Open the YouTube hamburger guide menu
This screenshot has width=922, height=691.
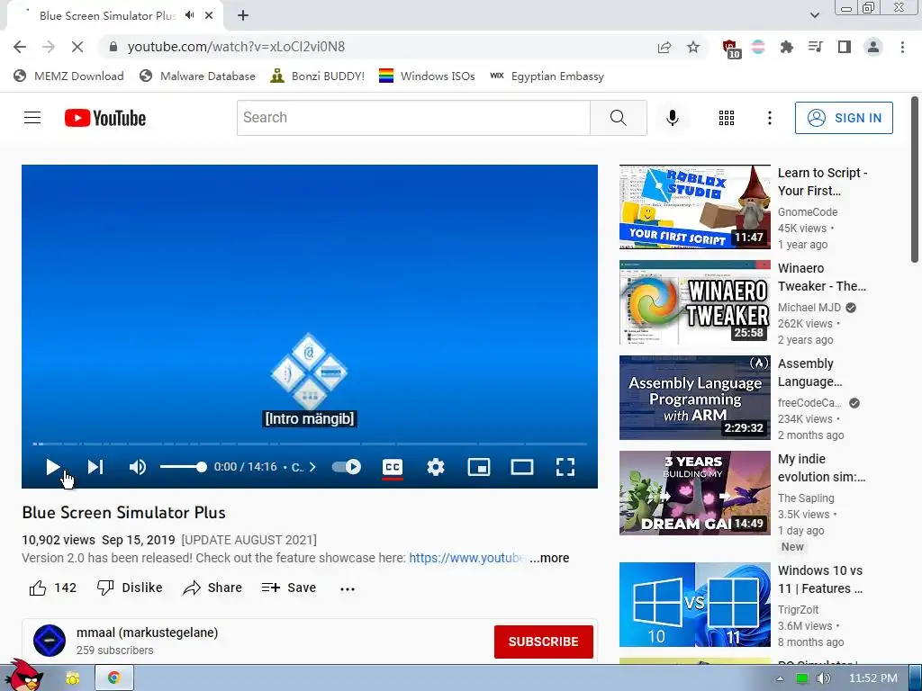coord(32,118)
